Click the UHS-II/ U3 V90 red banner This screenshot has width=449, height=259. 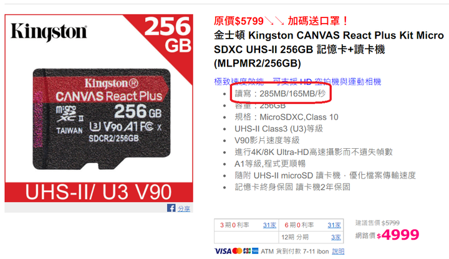click(99, 192)
